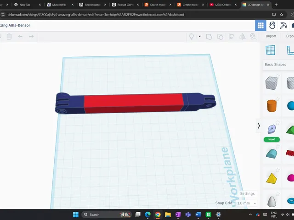294x220 pixels.
Task: Click the Redo arrow
Action: [31, 37]
